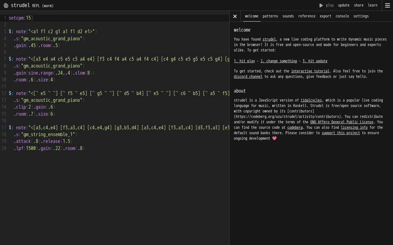393x245 pixels.
Task: Click "gm_acoustic_grand_piano" on line 8
Action: click(x=52, y=66)
